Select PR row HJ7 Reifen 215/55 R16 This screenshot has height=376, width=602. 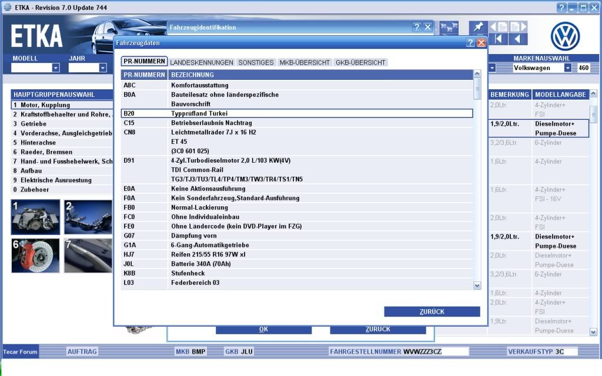pos(297,254)
